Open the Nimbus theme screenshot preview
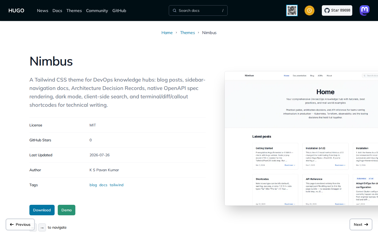The height and width of the screenshot is (236, 378). pos(301,138)
